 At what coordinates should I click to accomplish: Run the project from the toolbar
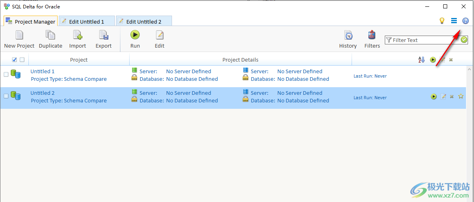tap(135, 39)
